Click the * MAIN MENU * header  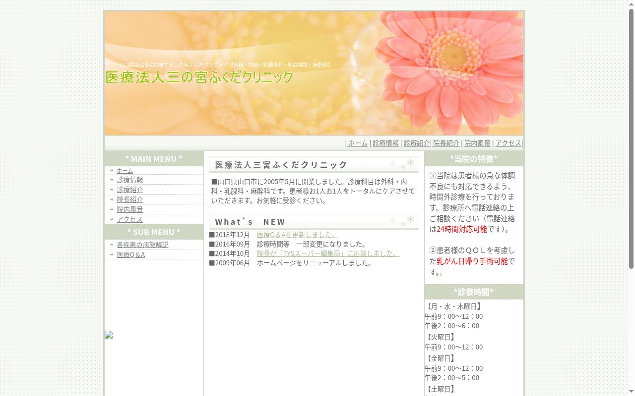tap(154, 159)
